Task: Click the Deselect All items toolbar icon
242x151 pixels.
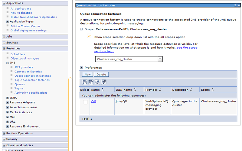Action: [91, 82]
